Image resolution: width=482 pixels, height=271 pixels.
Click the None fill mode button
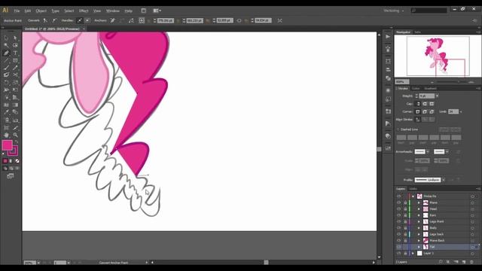click(x=17, y=160)
